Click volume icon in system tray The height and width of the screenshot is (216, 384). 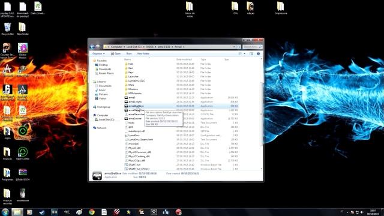[x=362, y=212]
